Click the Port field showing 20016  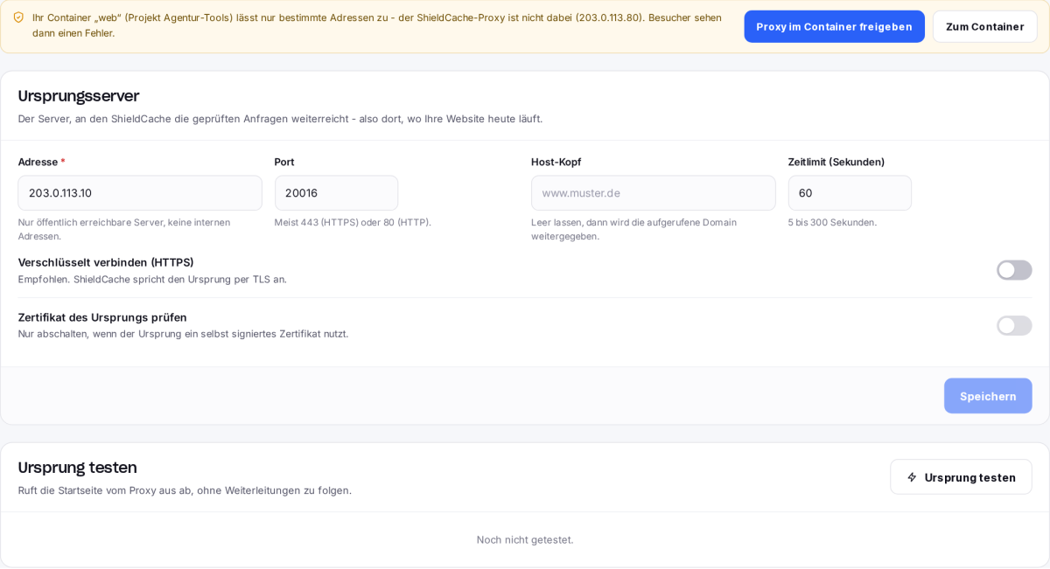pyautogui.click(x=336, y=193)
